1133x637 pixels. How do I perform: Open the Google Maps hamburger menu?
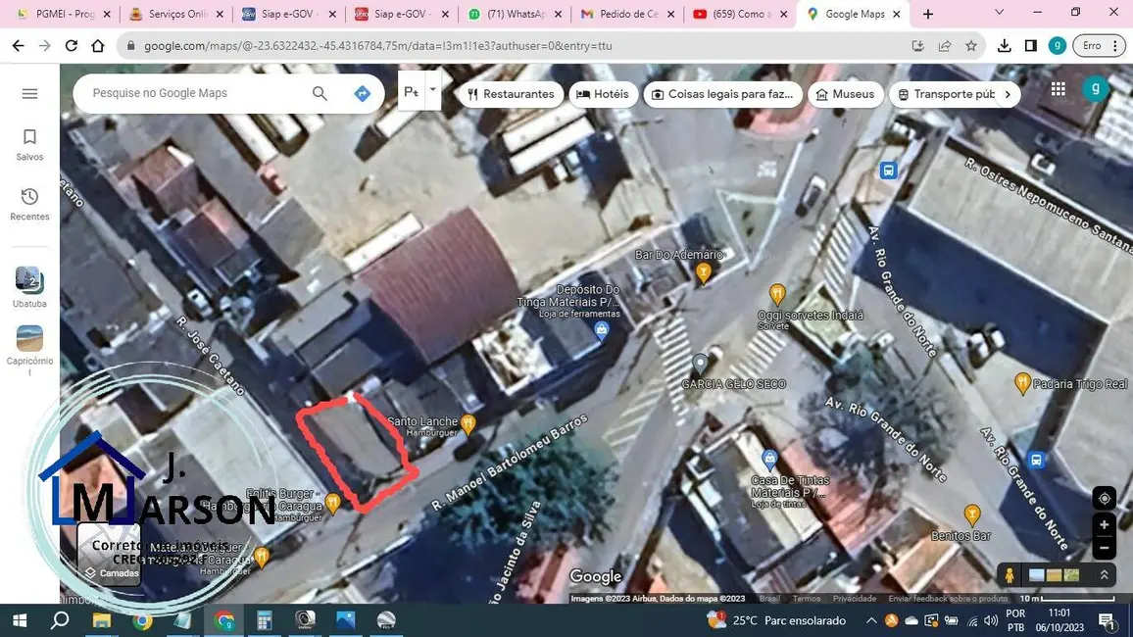(29, 94)
